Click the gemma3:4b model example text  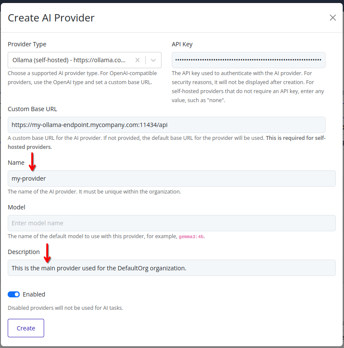click(x=191, y=236)
